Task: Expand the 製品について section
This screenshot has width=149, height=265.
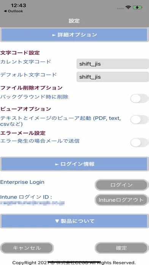Action: tap(74, 221)
